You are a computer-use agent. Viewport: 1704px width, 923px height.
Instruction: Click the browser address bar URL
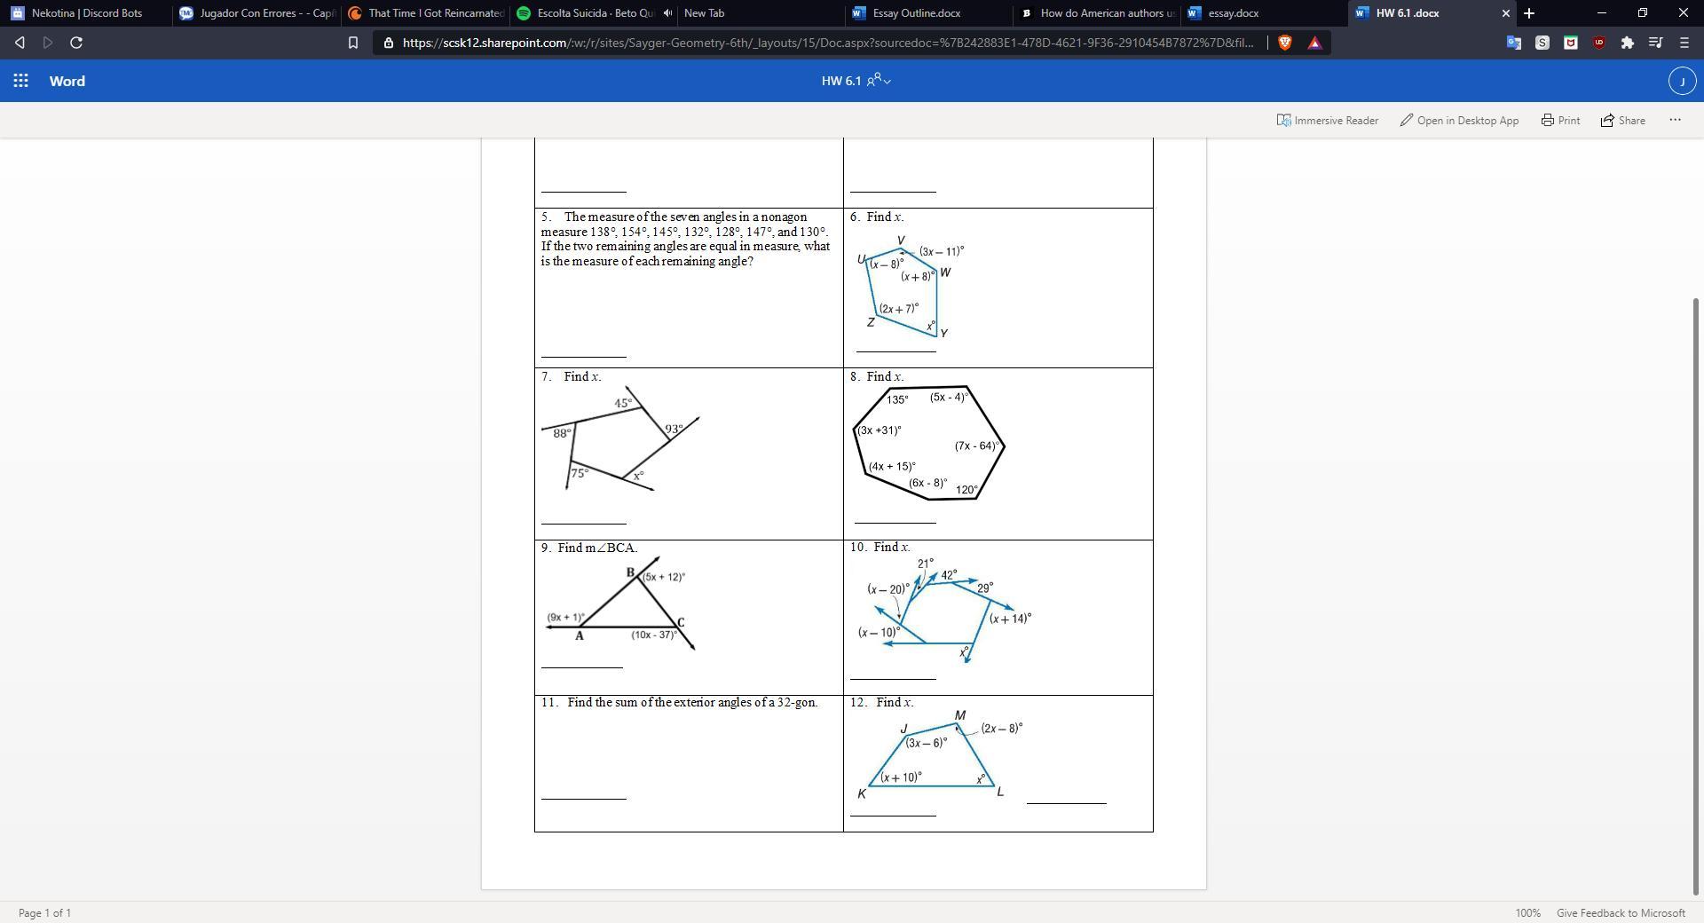(827, 43)
